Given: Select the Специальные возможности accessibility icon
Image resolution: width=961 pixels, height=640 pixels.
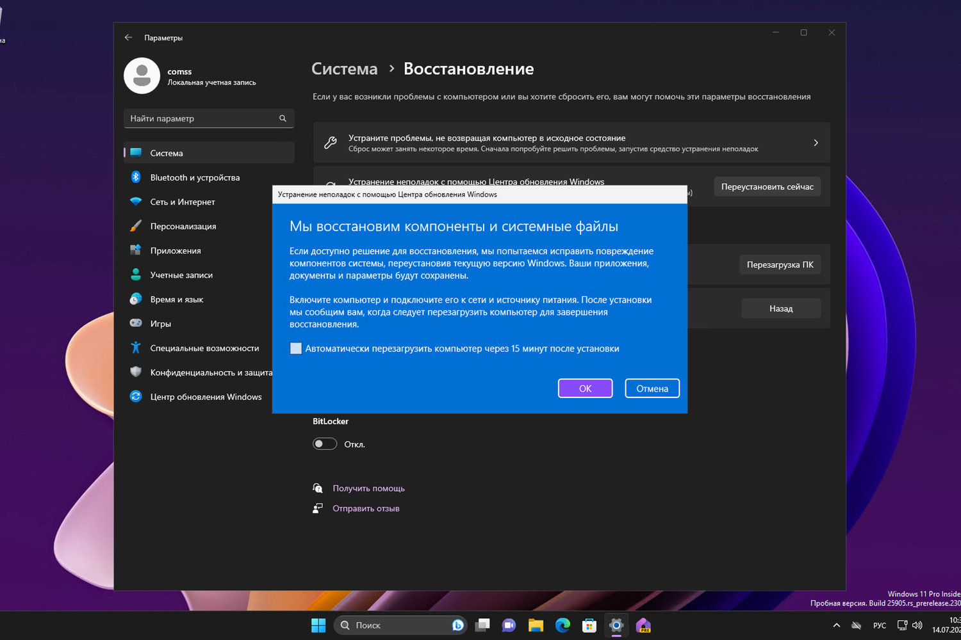Looking at the screenshot, I should coord(136,348).
